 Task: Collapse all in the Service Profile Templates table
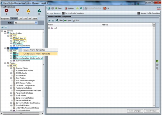53,20
